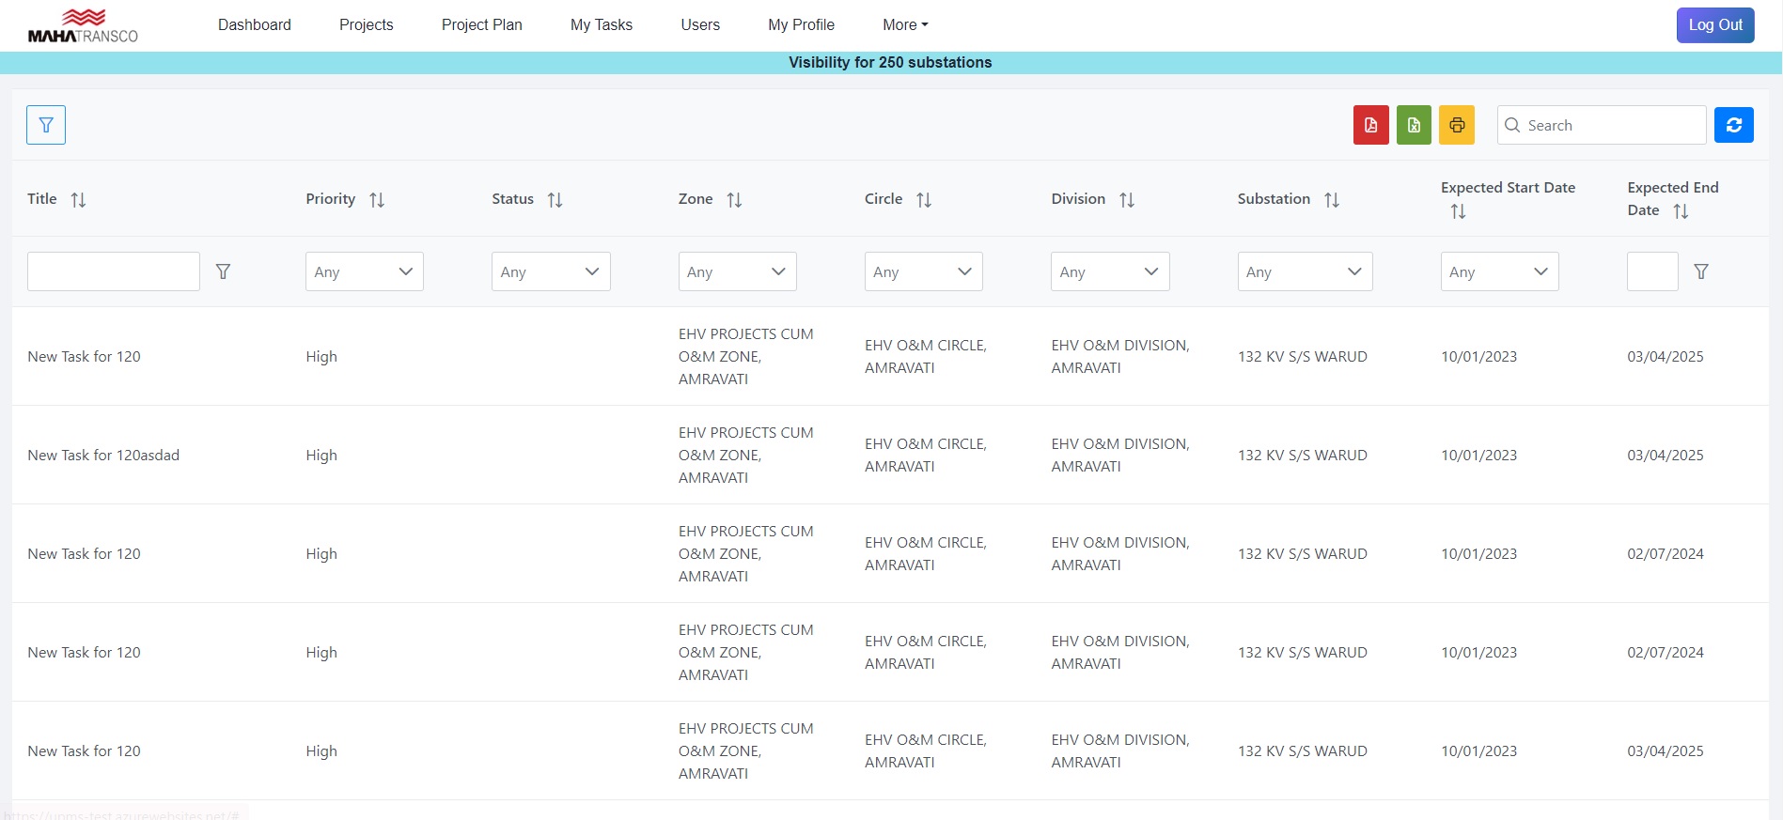The height and width of the screenshot is (820, 1783).
Task: Open the Projects page
Action: 367,25
